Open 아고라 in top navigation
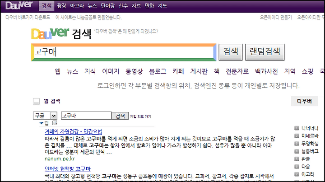Viewport: 325px width, 182px height. pyautogui.click(x=77, y=5)
